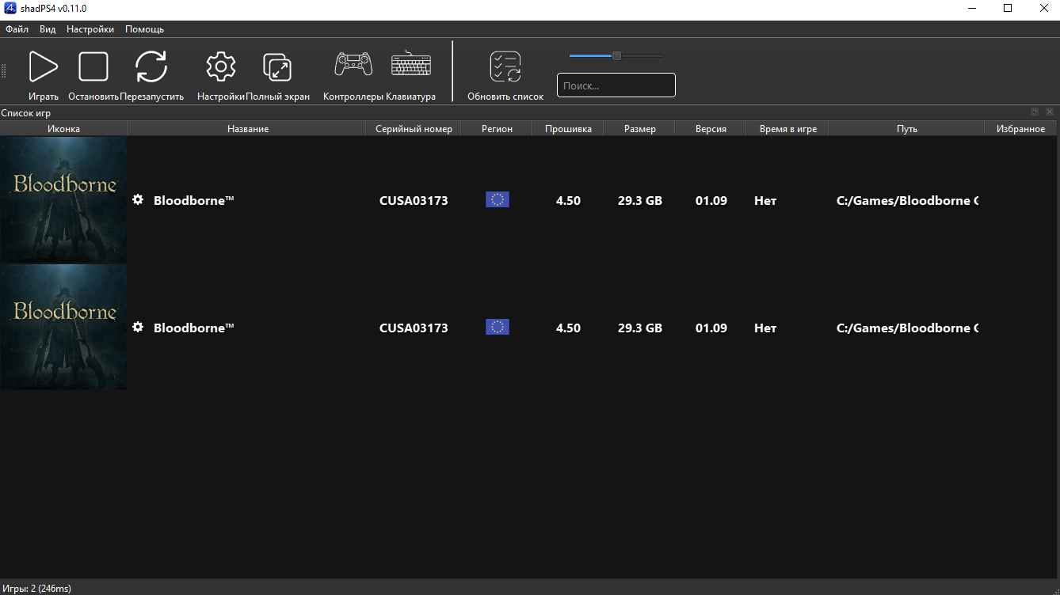Image resolution: width=1060 pixels, height=595 pixels.
Task: Click the gear icon in the first Bloodborne row
Action: (138, 200)
